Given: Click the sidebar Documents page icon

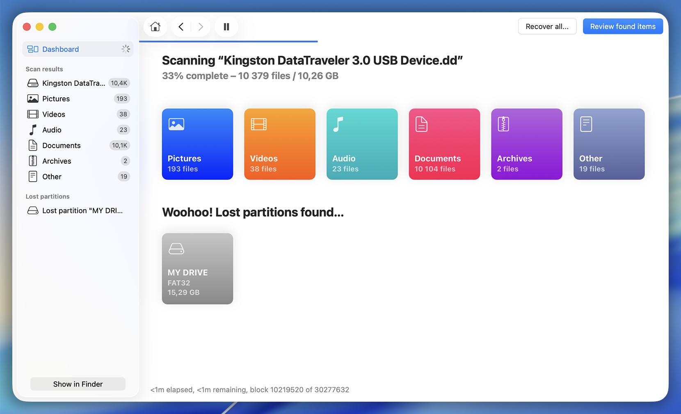Looking at the screenshot, I should point(33,145).
